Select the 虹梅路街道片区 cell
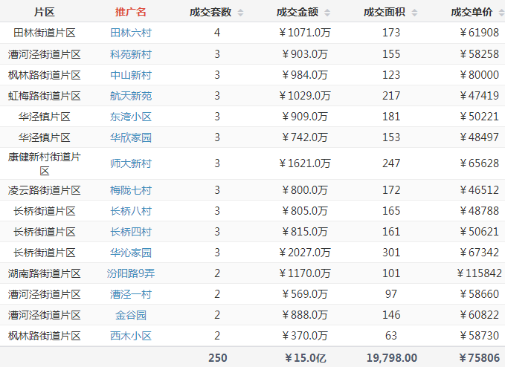This screenshot has height=367, width=505. tap(45, 96)
